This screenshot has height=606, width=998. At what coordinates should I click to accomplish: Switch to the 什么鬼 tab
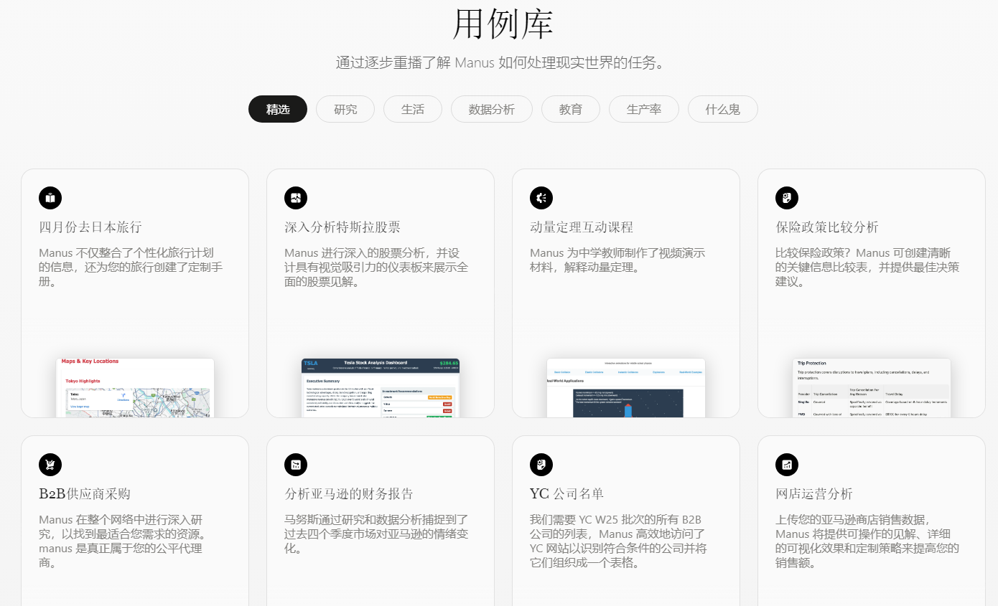(x=723, y=109)
